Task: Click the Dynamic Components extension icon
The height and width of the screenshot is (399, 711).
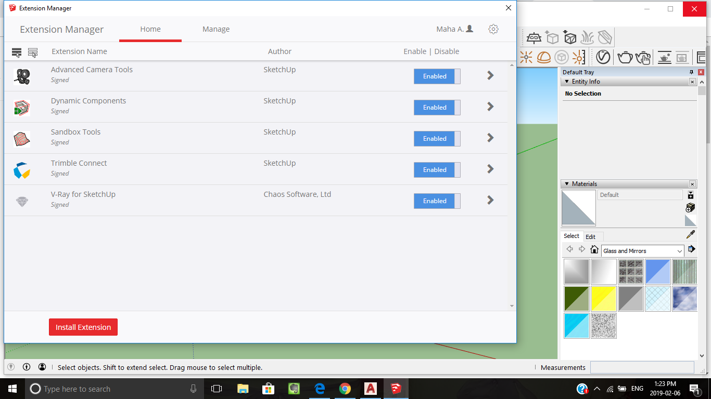Action: 22,108
